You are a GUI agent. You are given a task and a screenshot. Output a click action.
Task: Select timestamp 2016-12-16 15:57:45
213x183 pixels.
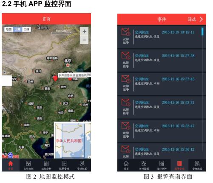(178, 79)
